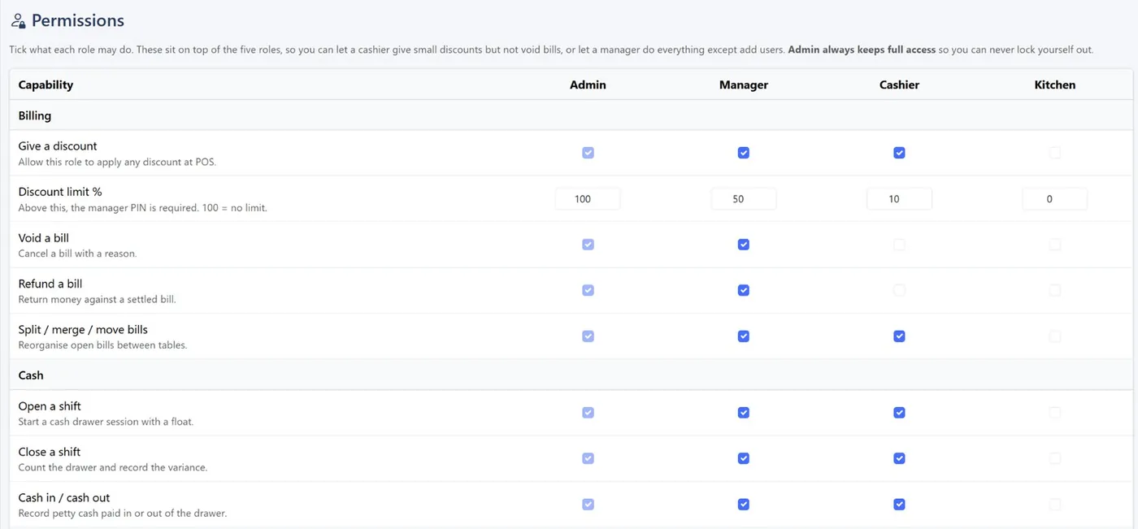Click the 'Give a discount' capability label
Image resolution: width=1138 pixels, height=529 pixels.
point(58,146)
